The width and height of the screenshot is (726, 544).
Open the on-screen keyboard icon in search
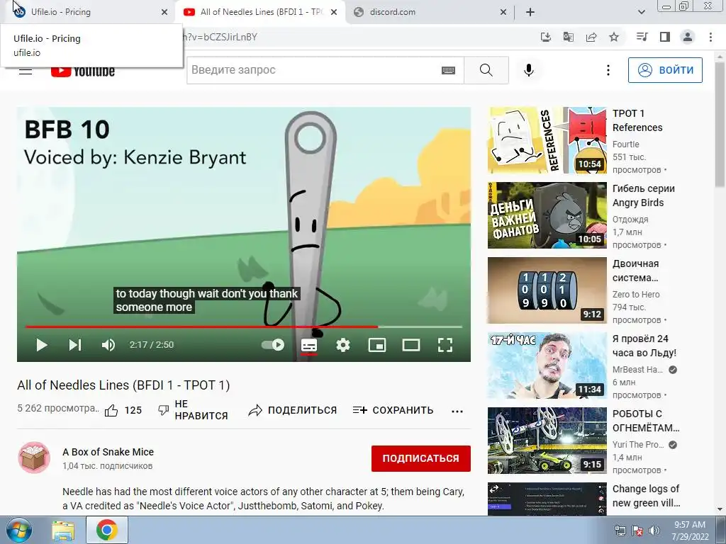click(x=448, y=70)
